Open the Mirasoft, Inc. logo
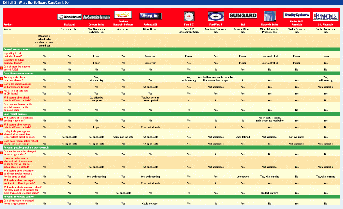 150,16
